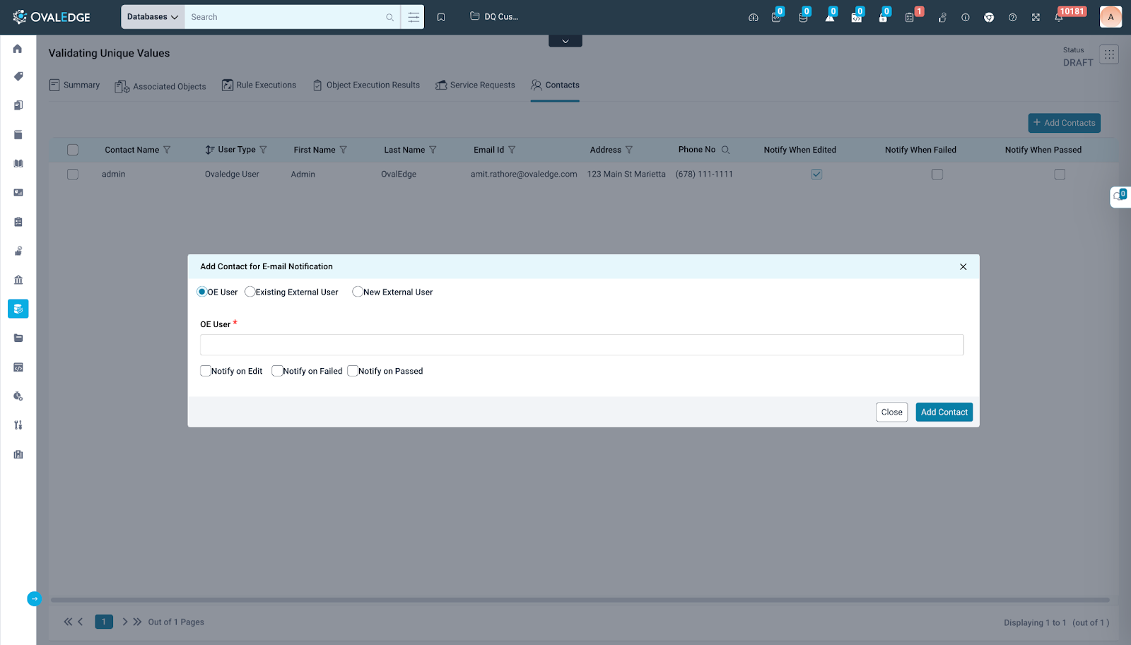Expand the collapsed top panel chevron

click(x=565, y=41)
